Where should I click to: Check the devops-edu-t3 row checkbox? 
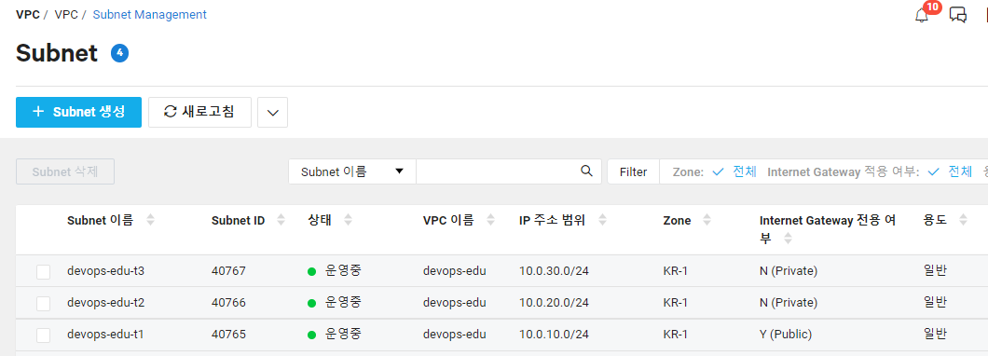click(x=44, y=271)
